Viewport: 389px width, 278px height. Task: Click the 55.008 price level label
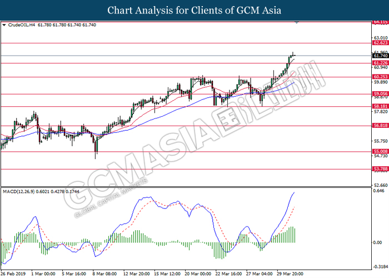(x=381, y=151)
